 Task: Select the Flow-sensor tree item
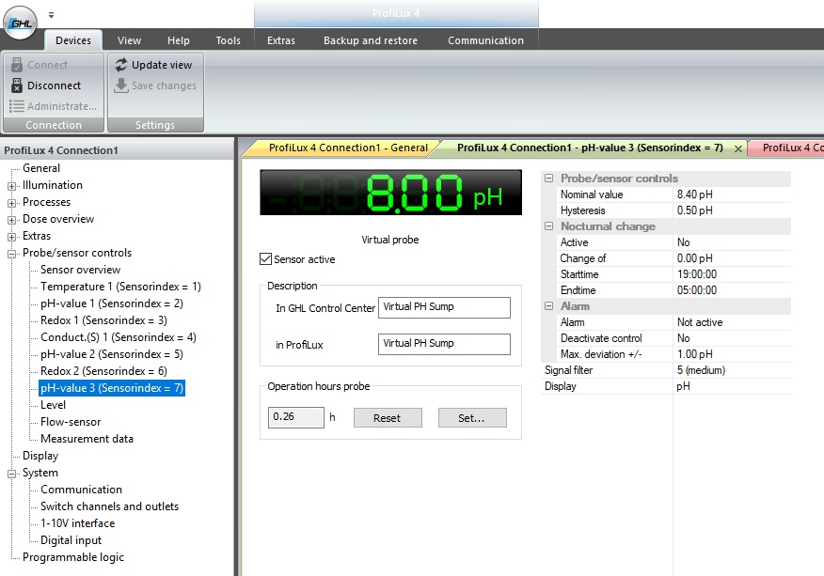click(71, 421)
